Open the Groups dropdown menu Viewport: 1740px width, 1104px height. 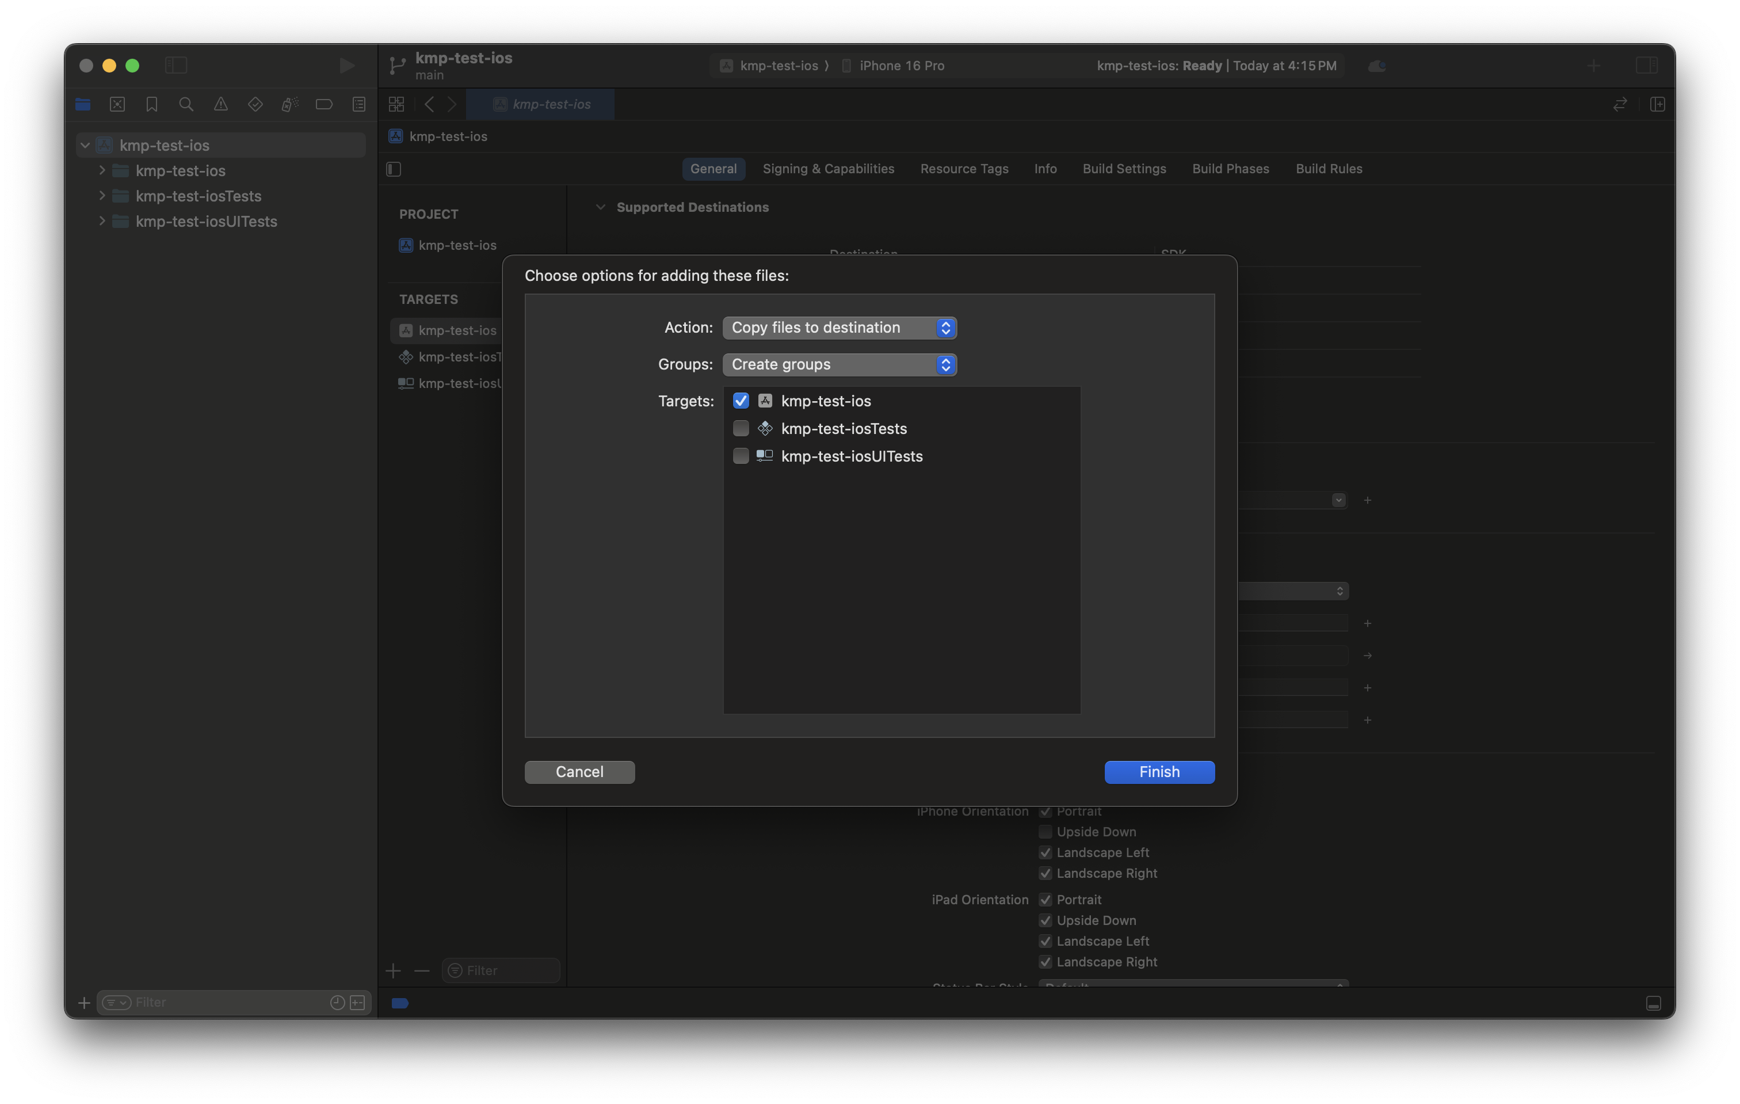pyautogui.click(x=839, y=364)
